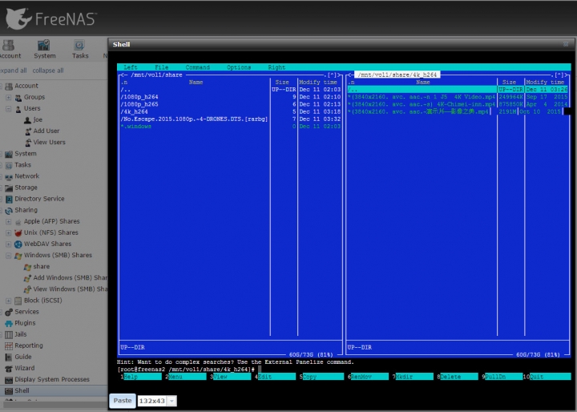
Task: Open the File menu in Midnight Commander
Action: (x=162, y=67)
